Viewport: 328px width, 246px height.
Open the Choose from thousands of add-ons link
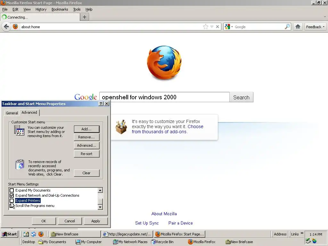[167, 129]
